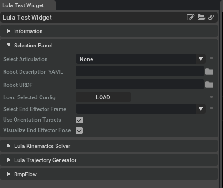Open the containing folder icon in header
223x188 pixels.
(x=202, y=17)
